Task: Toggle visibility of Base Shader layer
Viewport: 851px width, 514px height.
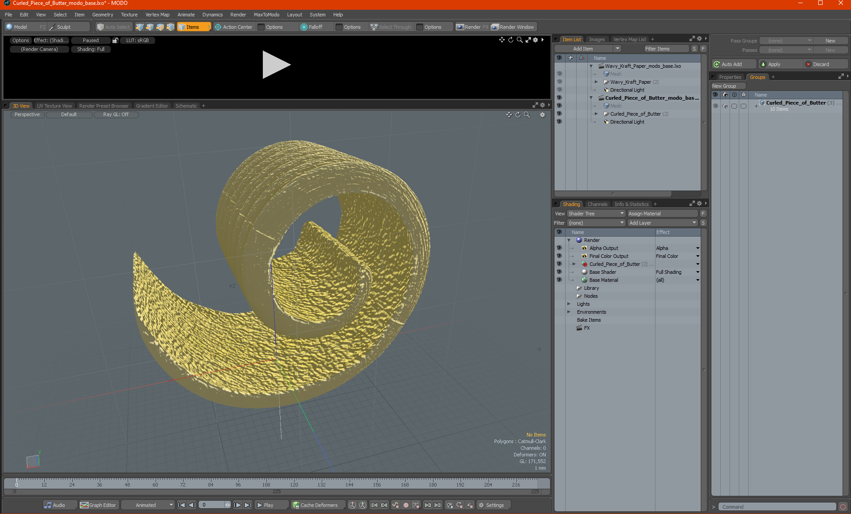Action: tap(559, 272)
